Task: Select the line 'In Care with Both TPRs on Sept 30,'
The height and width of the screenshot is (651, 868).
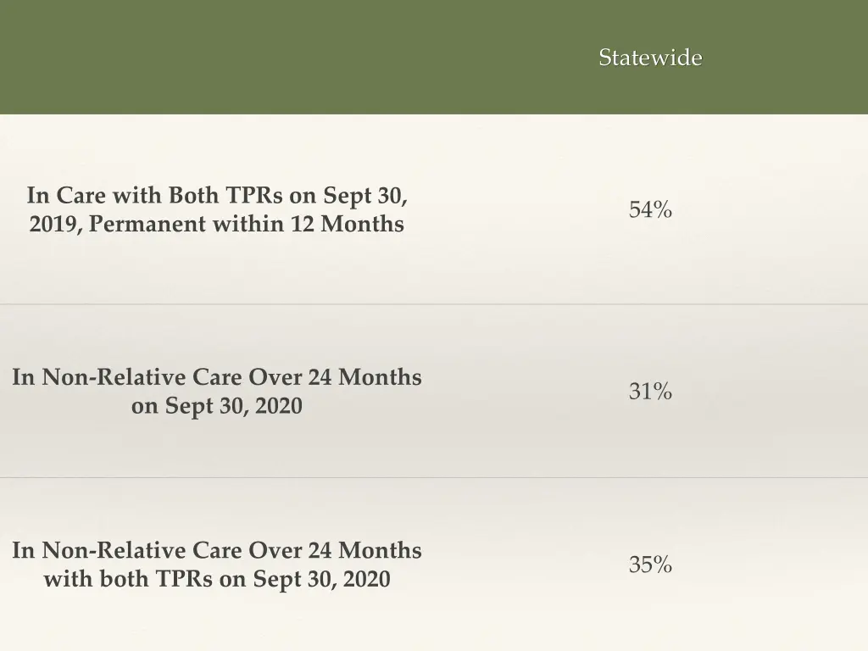Action: 217,196
